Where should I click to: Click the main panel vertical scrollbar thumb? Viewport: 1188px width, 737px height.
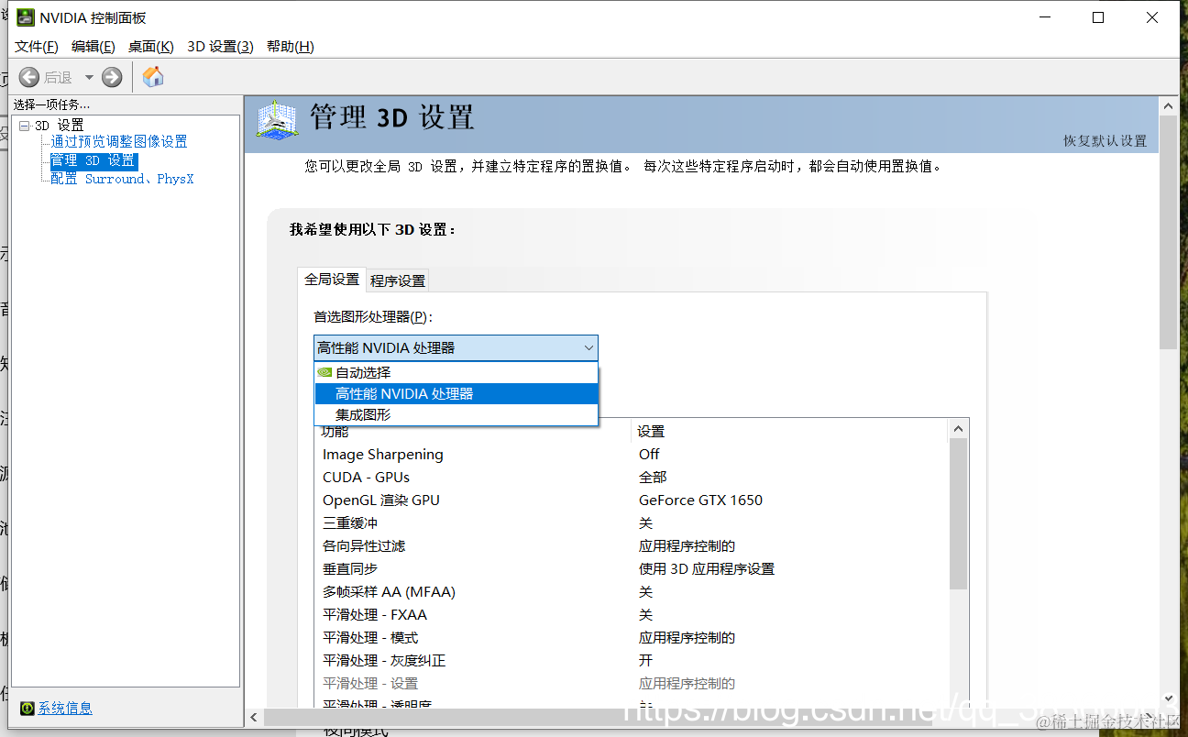pyautogui.click(x=1168, y=233)
